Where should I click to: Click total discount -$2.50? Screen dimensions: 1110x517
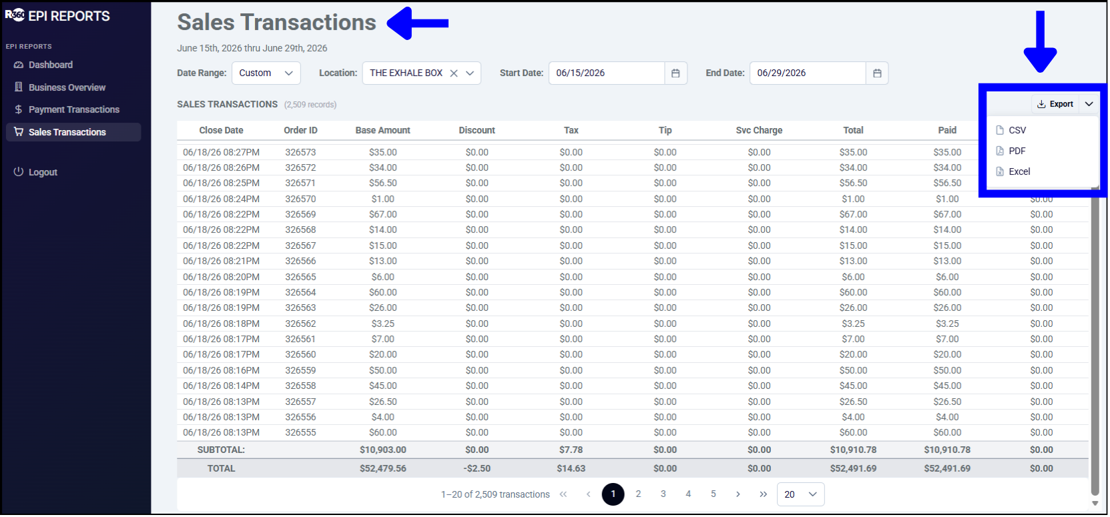477,468
